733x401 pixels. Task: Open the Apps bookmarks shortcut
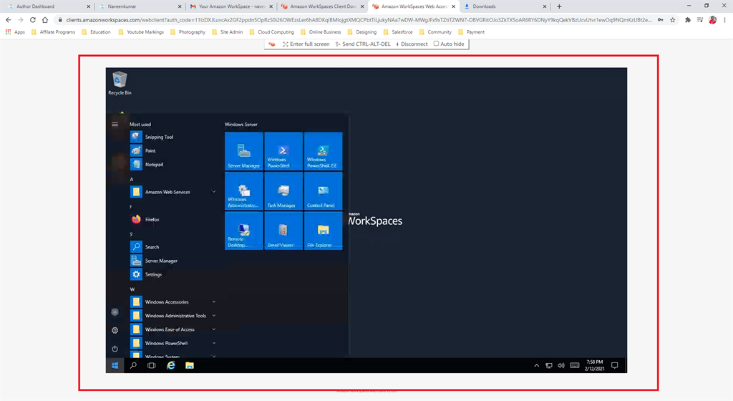[x=15, y=32]
